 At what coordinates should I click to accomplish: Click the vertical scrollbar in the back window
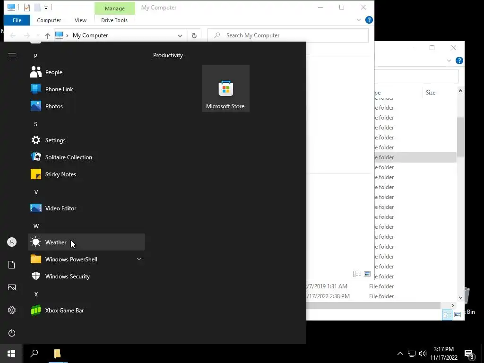tap(460, 137)
